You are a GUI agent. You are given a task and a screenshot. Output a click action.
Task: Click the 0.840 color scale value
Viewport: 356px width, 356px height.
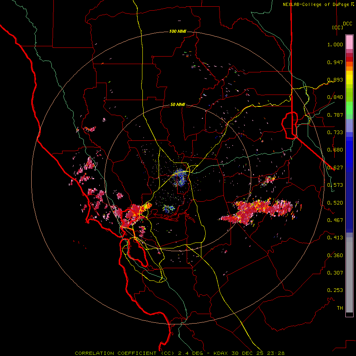pyautogui.click(x=335, y=97)
